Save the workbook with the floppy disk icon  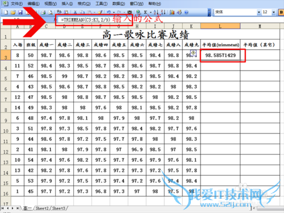point(20,12)
